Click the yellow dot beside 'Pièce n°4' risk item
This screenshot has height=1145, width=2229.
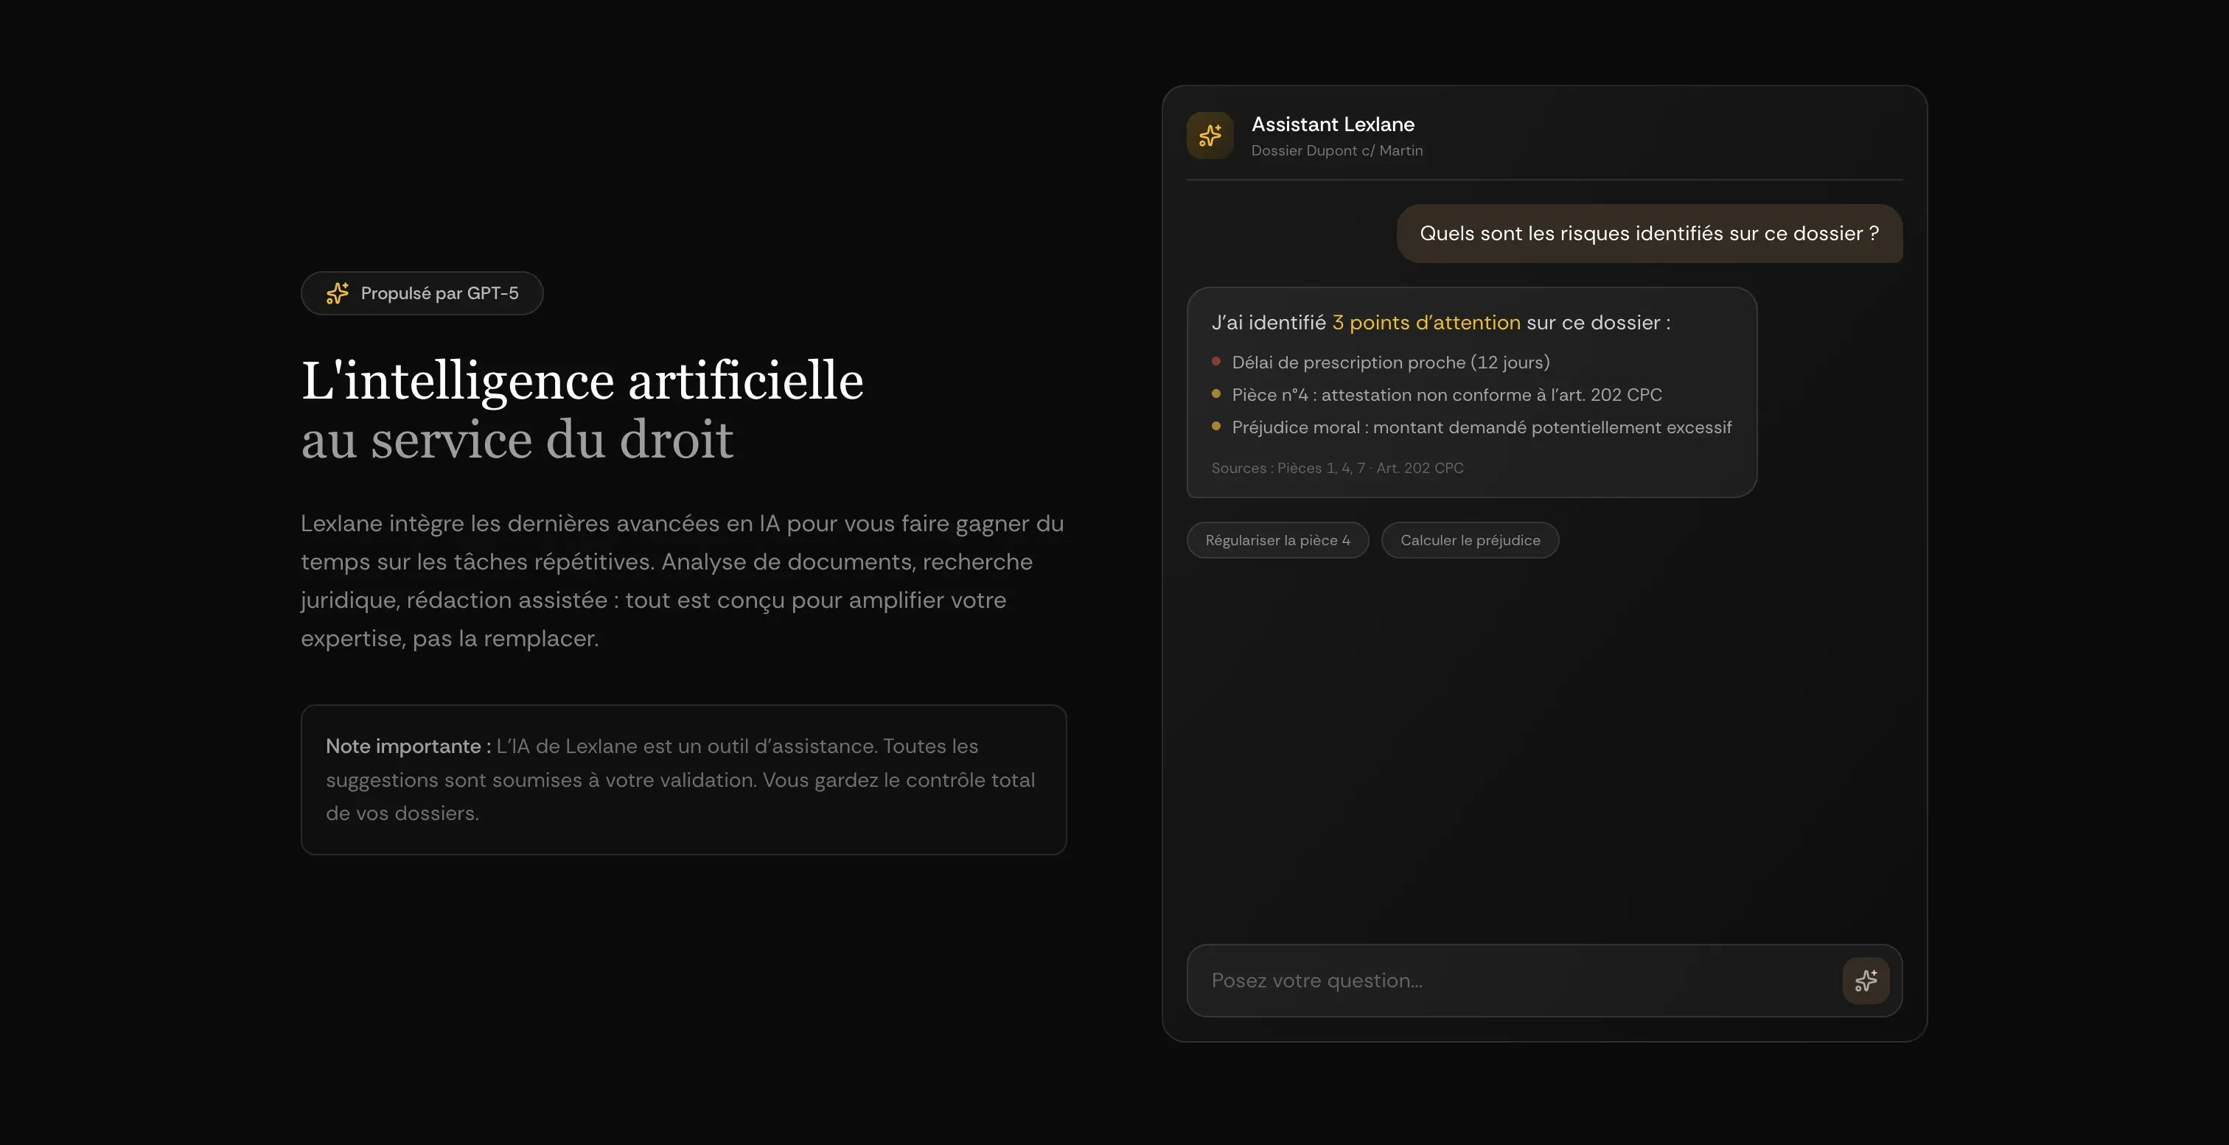click(x=1217, y=393)
